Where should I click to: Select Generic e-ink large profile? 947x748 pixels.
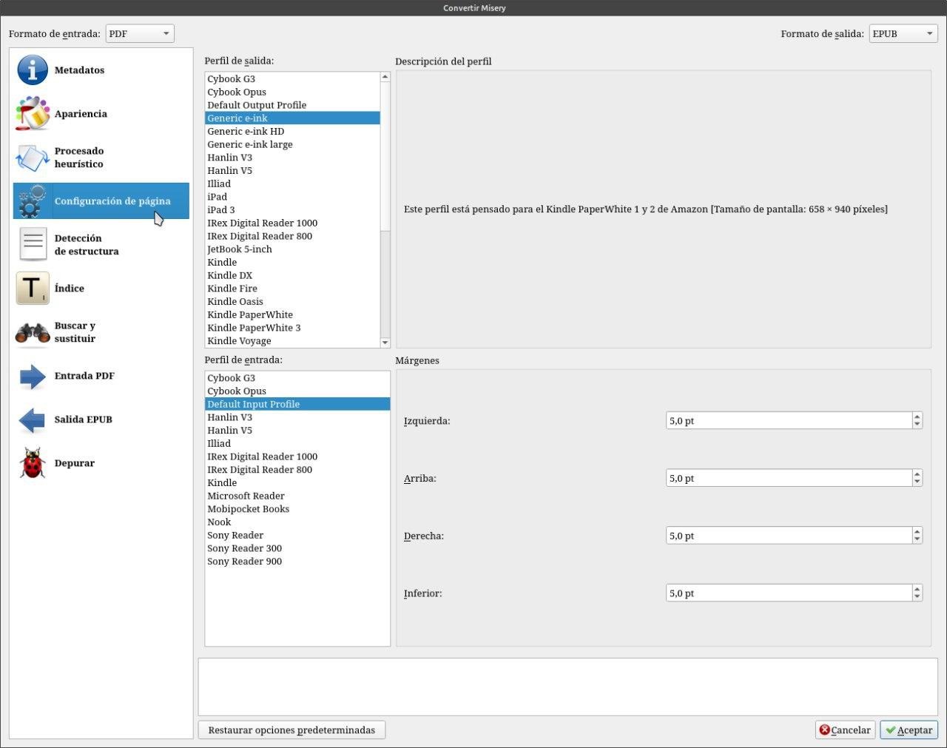point(292,145)
